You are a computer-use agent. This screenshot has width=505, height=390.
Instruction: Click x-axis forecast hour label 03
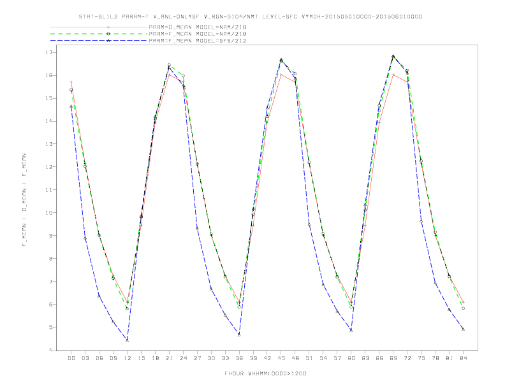[85, 358]
